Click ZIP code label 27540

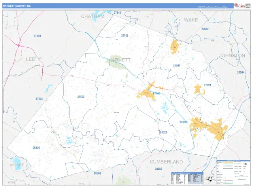117,13
